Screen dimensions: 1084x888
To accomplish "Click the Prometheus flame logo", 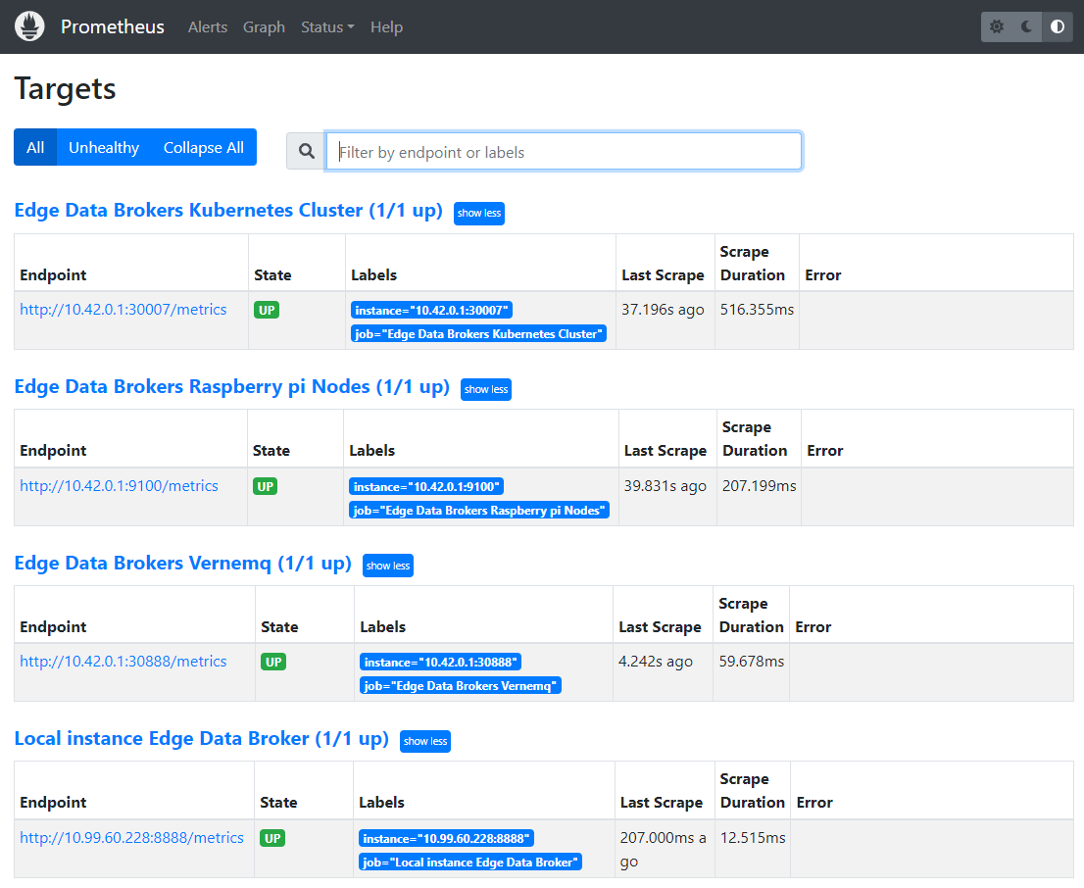I will 29,26.
